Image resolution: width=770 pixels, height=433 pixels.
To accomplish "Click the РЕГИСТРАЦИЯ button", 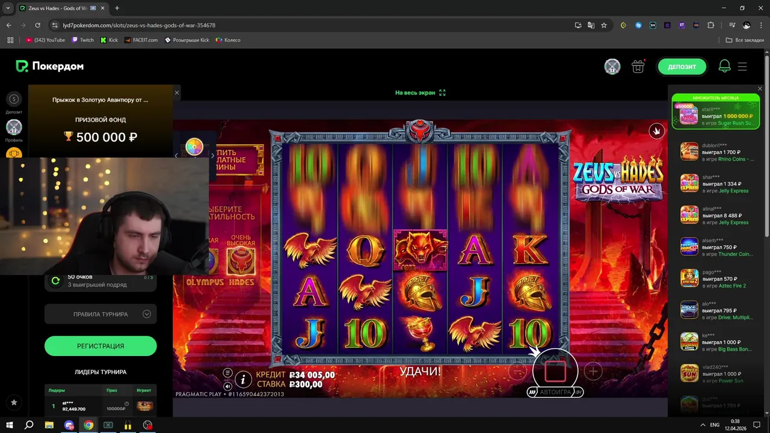I will (100, 346).
